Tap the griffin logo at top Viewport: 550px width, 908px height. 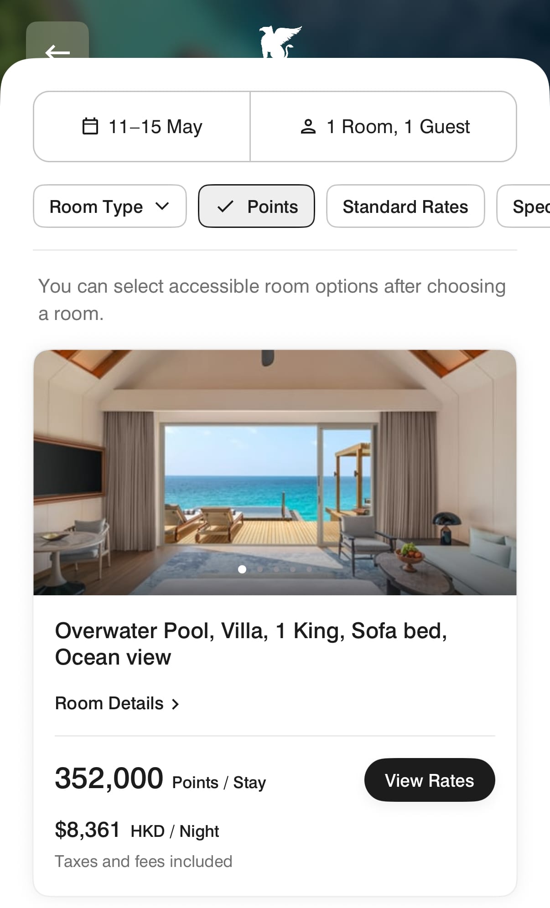pyautogui.click(x=280, y=41)
